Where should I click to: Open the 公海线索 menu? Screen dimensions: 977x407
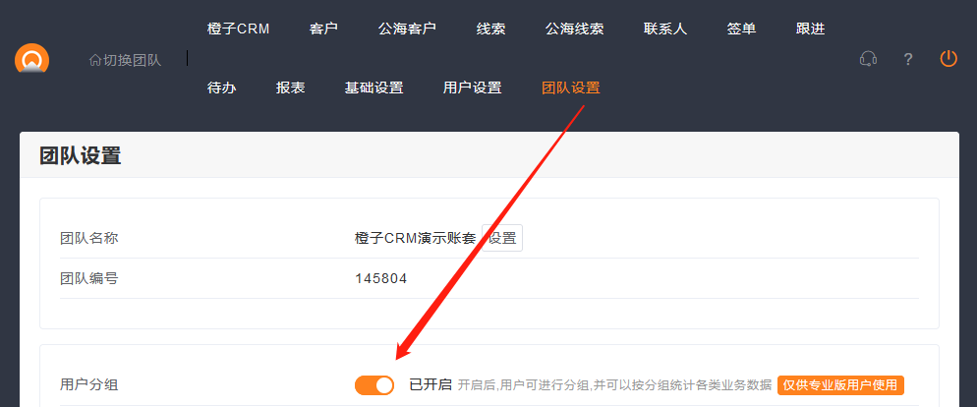[x=574, y=29]
